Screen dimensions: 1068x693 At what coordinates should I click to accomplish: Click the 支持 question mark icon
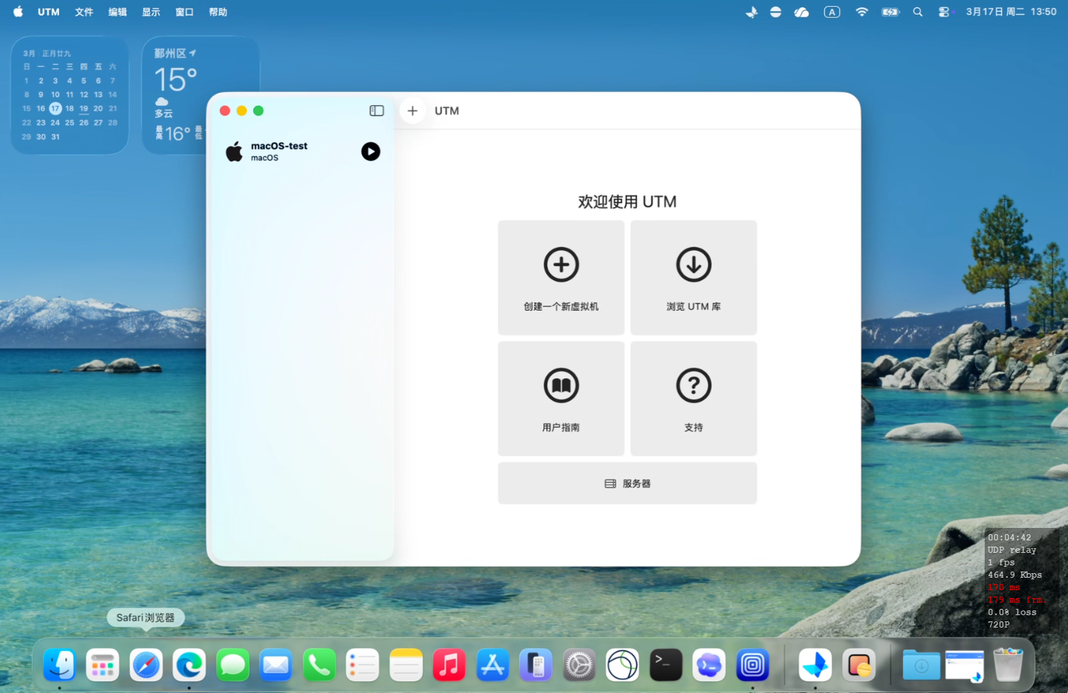(693, 385)
